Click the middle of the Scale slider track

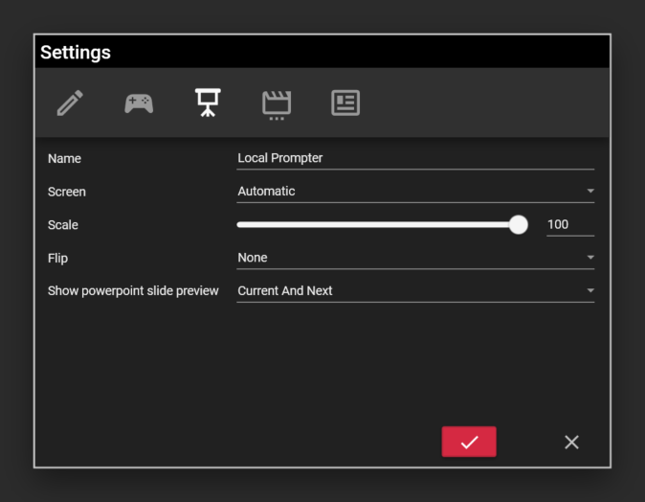[378, 225]
